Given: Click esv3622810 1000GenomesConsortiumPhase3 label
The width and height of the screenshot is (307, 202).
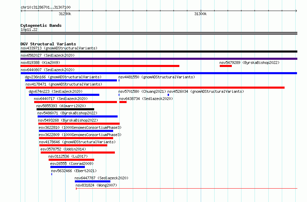Looking at the screenshot, I should [80, 127].
